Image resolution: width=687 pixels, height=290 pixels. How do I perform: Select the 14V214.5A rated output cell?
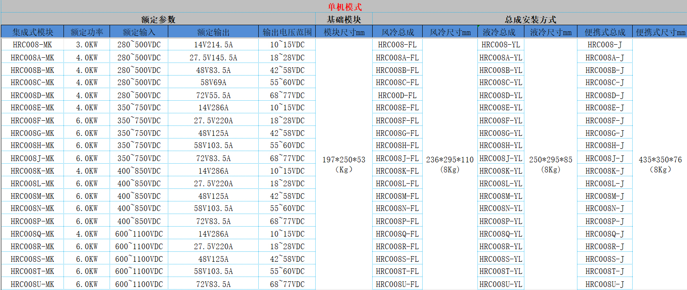click(x=213, y=45)
